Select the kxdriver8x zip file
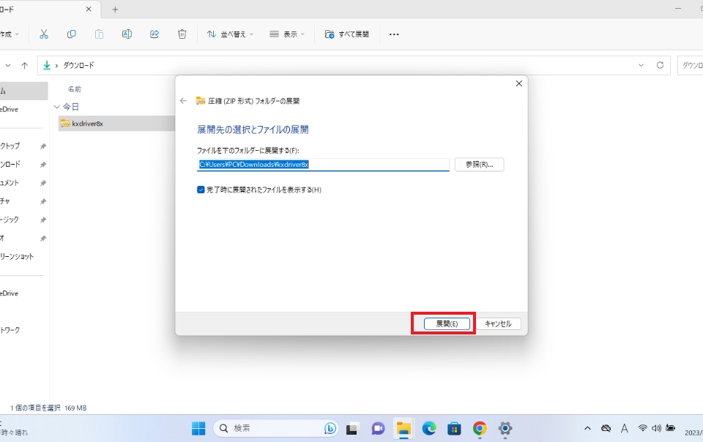Viewport: 703px width, 442px height. tap(87, 124)
